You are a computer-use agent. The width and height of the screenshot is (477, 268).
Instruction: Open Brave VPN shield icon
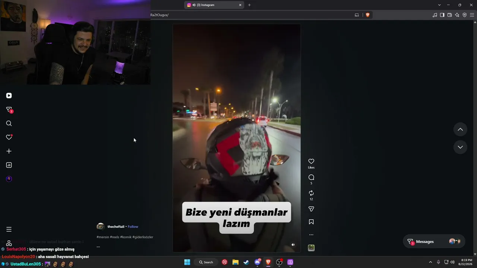tap(464, 15)
